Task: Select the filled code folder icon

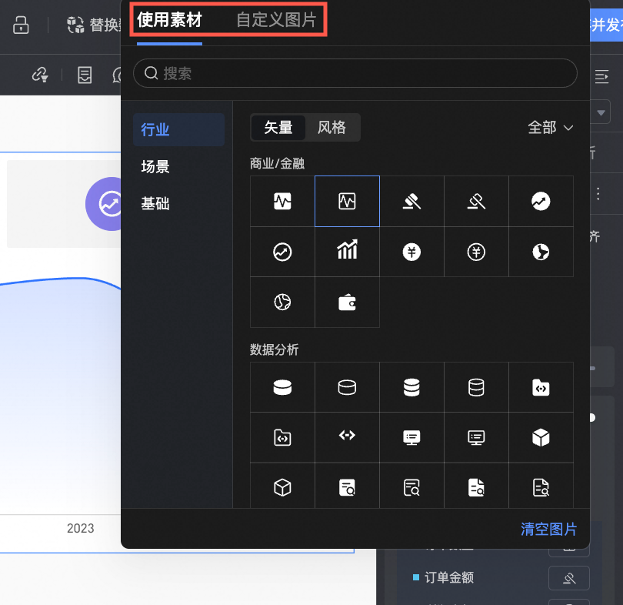Action: click(x=541, y=388)
